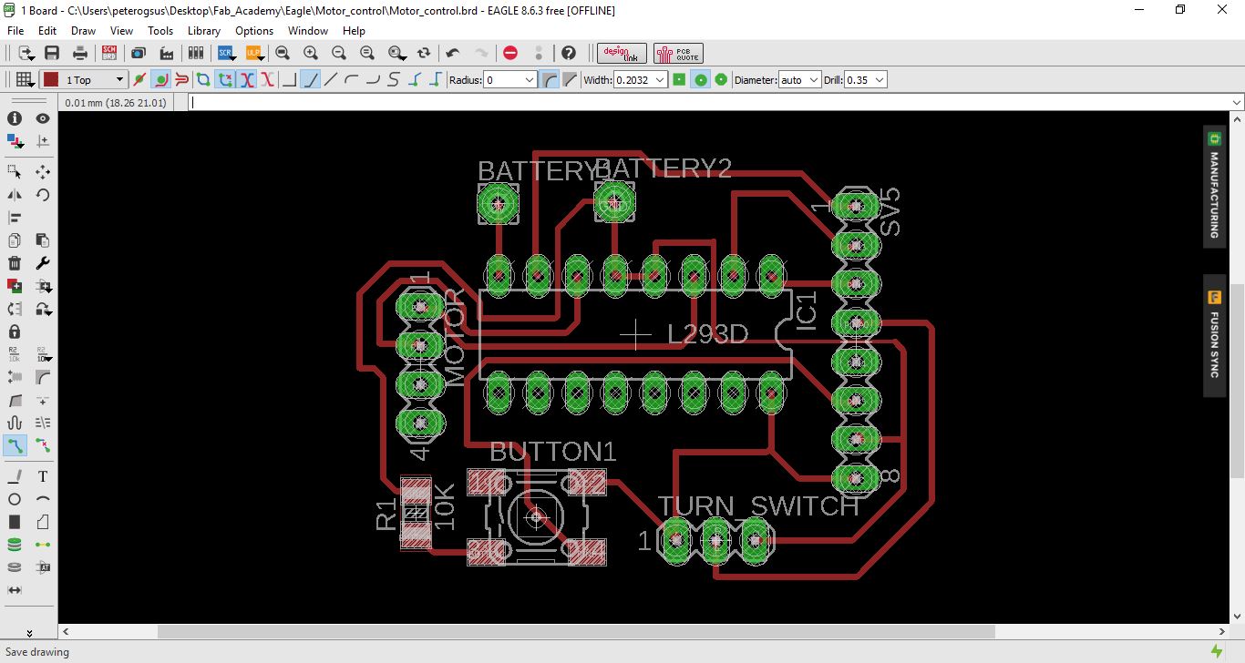1245x663 pixels.
Task: Zoom out of the board view
Action: [339, 53]
